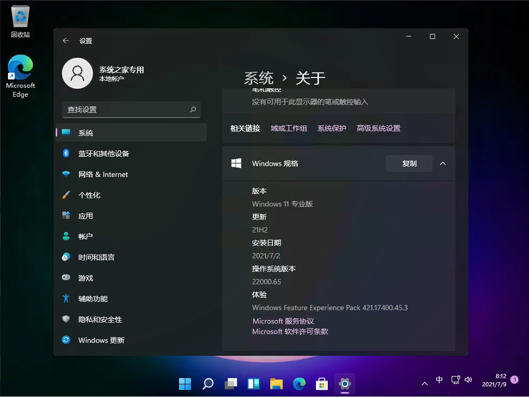Open the notification badge in tray
529x397 pixels.
[x=514, y=380]
